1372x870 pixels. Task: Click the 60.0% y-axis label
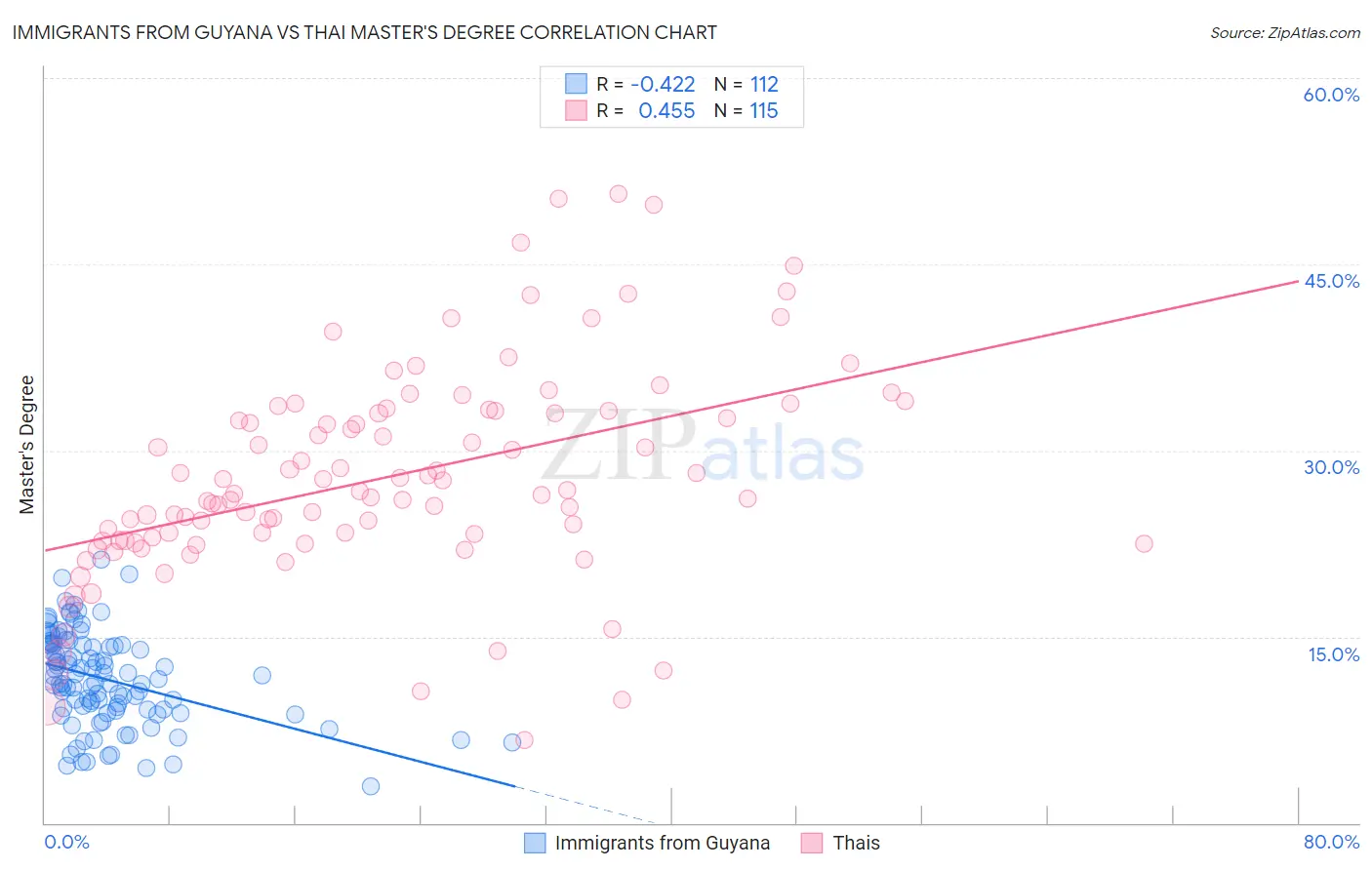pyautogui.click(x=1331, y=95)
